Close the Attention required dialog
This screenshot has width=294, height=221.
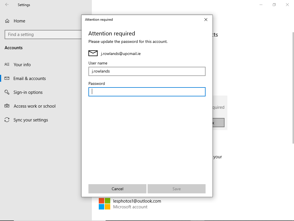(x=206, y=20)
